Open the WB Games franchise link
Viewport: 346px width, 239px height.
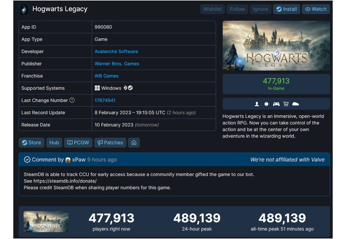point(106,76)
